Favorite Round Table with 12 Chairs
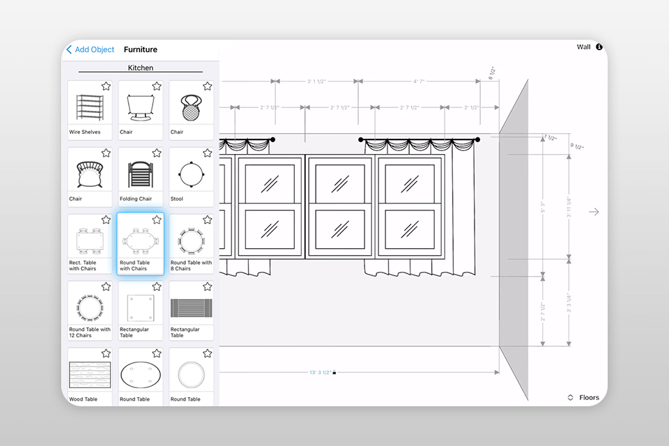 point(106,287)
